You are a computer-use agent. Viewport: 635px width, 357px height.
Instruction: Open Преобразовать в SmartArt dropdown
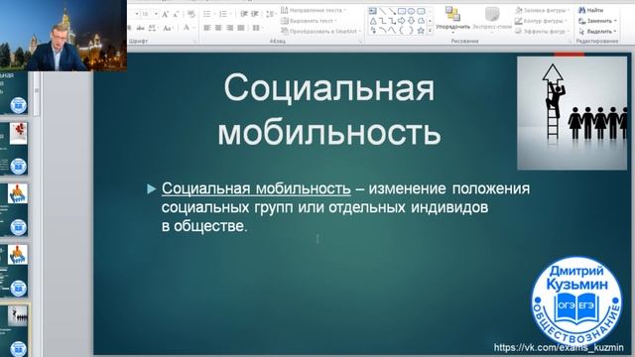pos(320,31)
